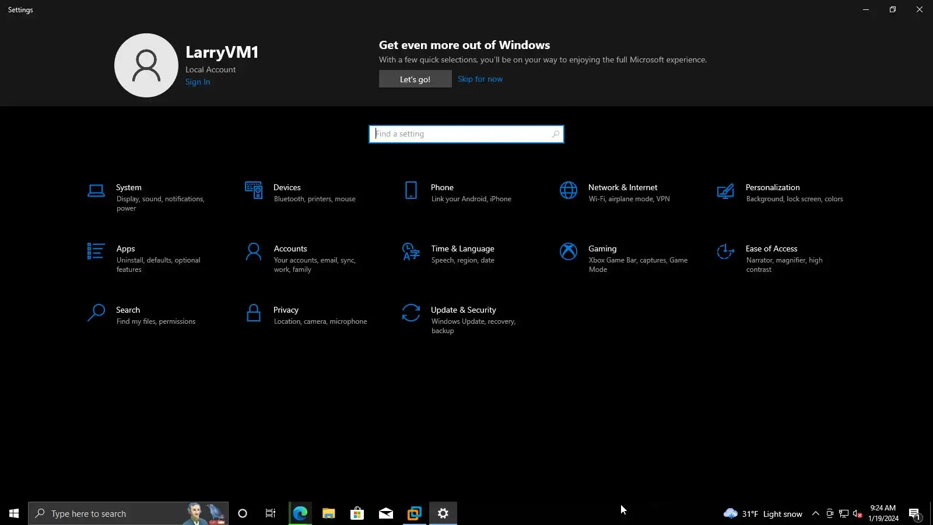Open the Apps list icon

click(x=96, y=251)
